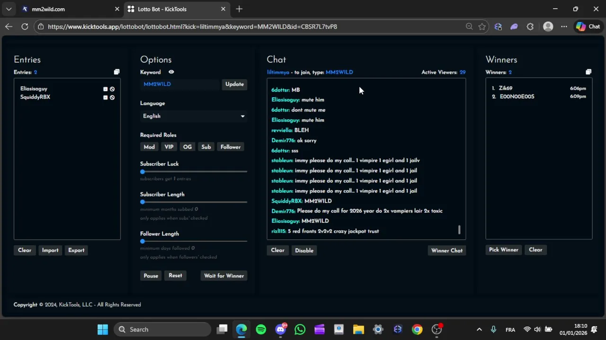The width and height of the screenshot is (606, 340).
Task: Open browser Settings and more menu
Action: click(564, 26)
